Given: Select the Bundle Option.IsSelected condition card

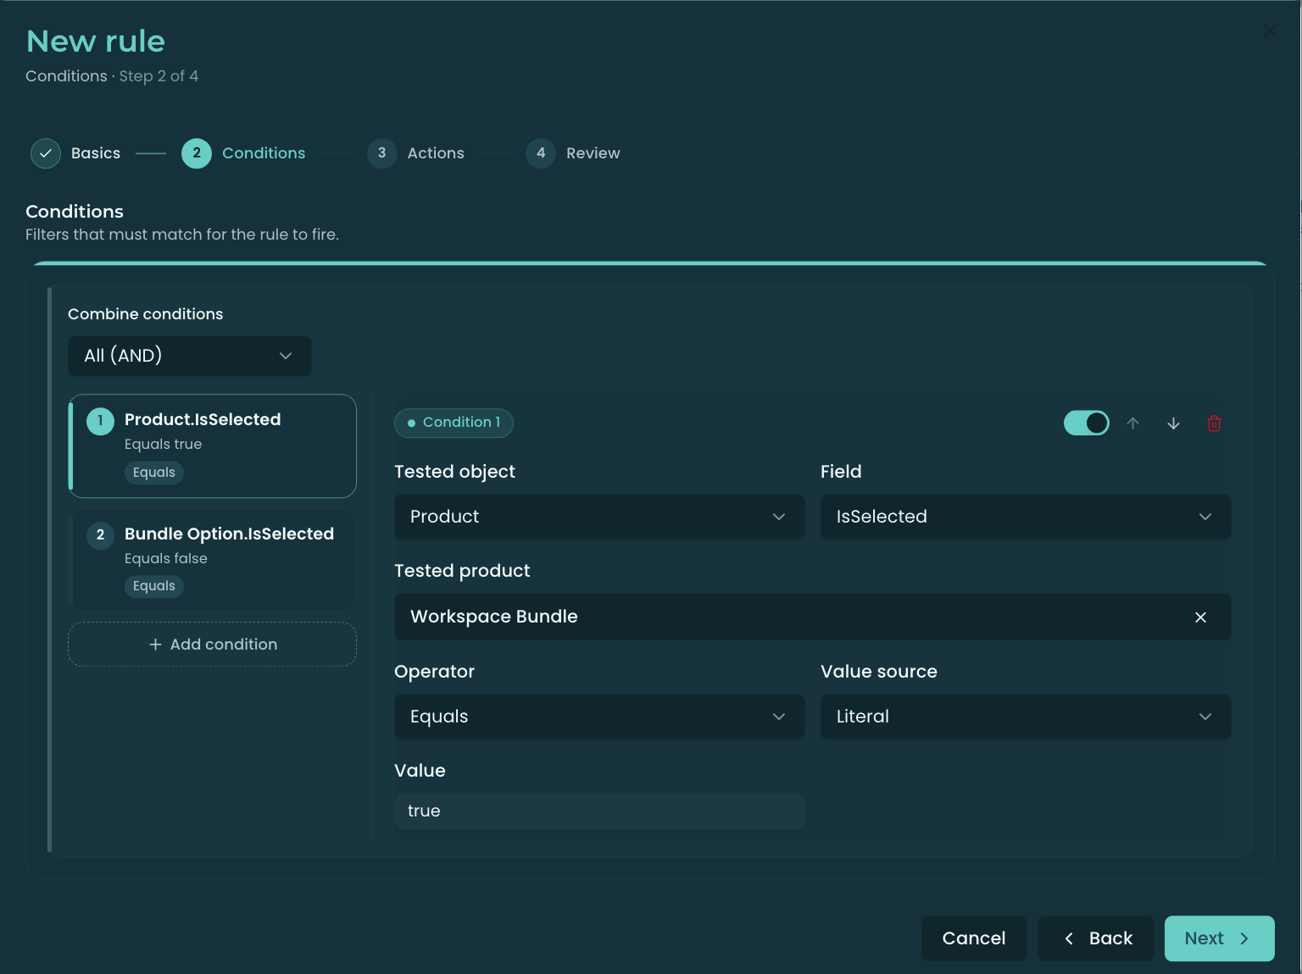Looking at the screenshot, I should pyautogui.click(x=213, y=560).
